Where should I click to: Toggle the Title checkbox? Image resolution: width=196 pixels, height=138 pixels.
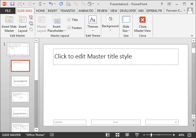coord(69,20)
